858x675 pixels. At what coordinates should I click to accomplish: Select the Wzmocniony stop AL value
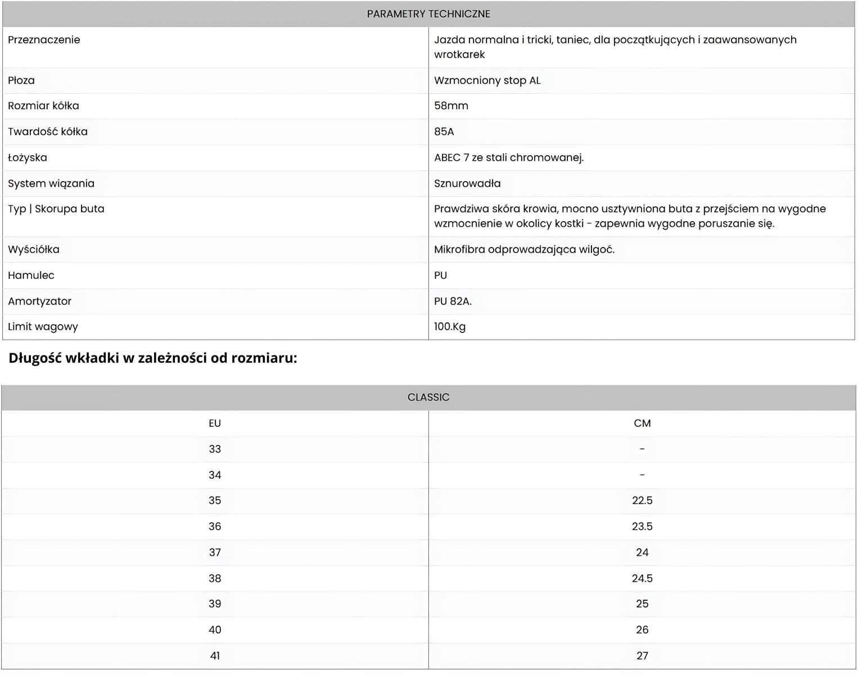(x=487, y=80)
